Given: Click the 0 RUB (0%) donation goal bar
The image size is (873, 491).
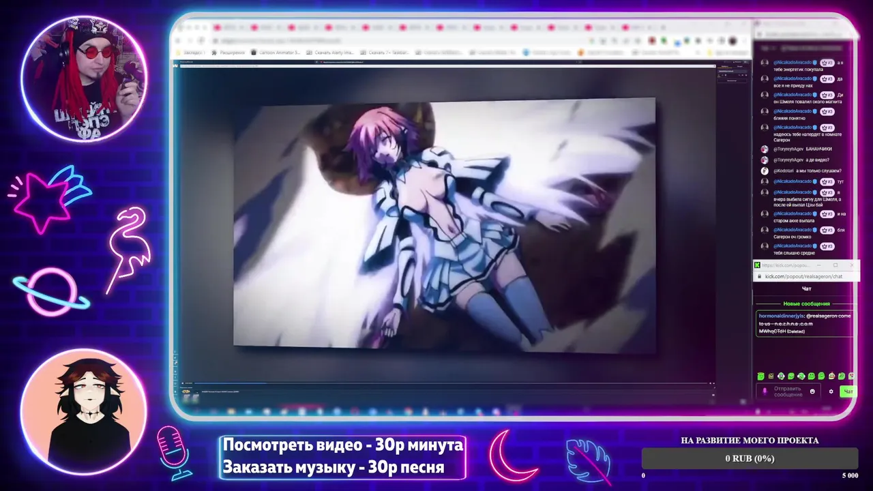Looking at the screenshot, I should click(x=750, y=458).
